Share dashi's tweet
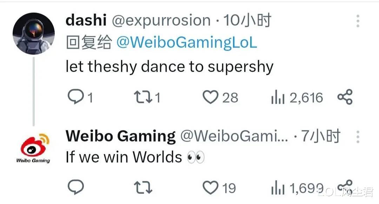379x204 pixels. pos(345,97)
